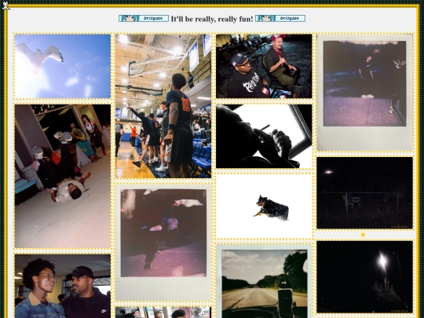Open the photo of two men smiling together
The width and height of the screenshot is (424, 318).
coord(63,286)
